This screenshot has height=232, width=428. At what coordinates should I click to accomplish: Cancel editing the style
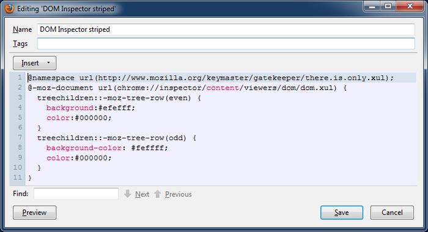pos(392,212)
